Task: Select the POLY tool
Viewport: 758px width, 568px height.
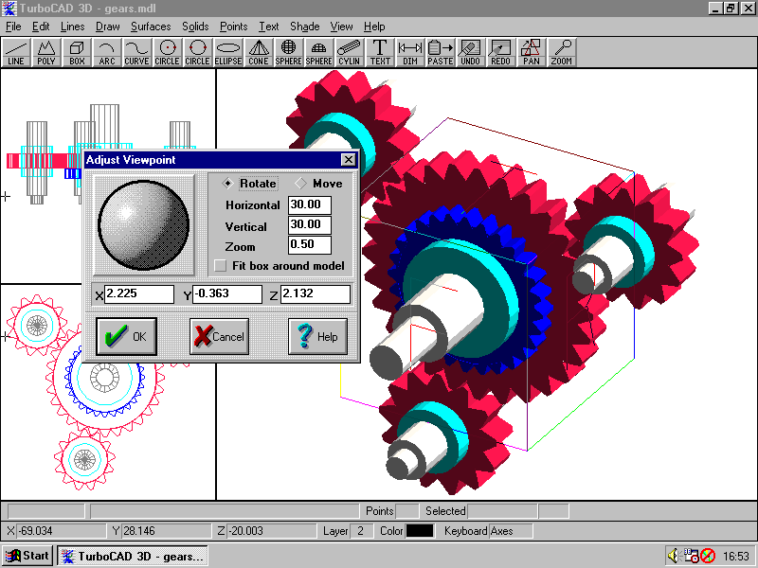Action: [46, 52]
